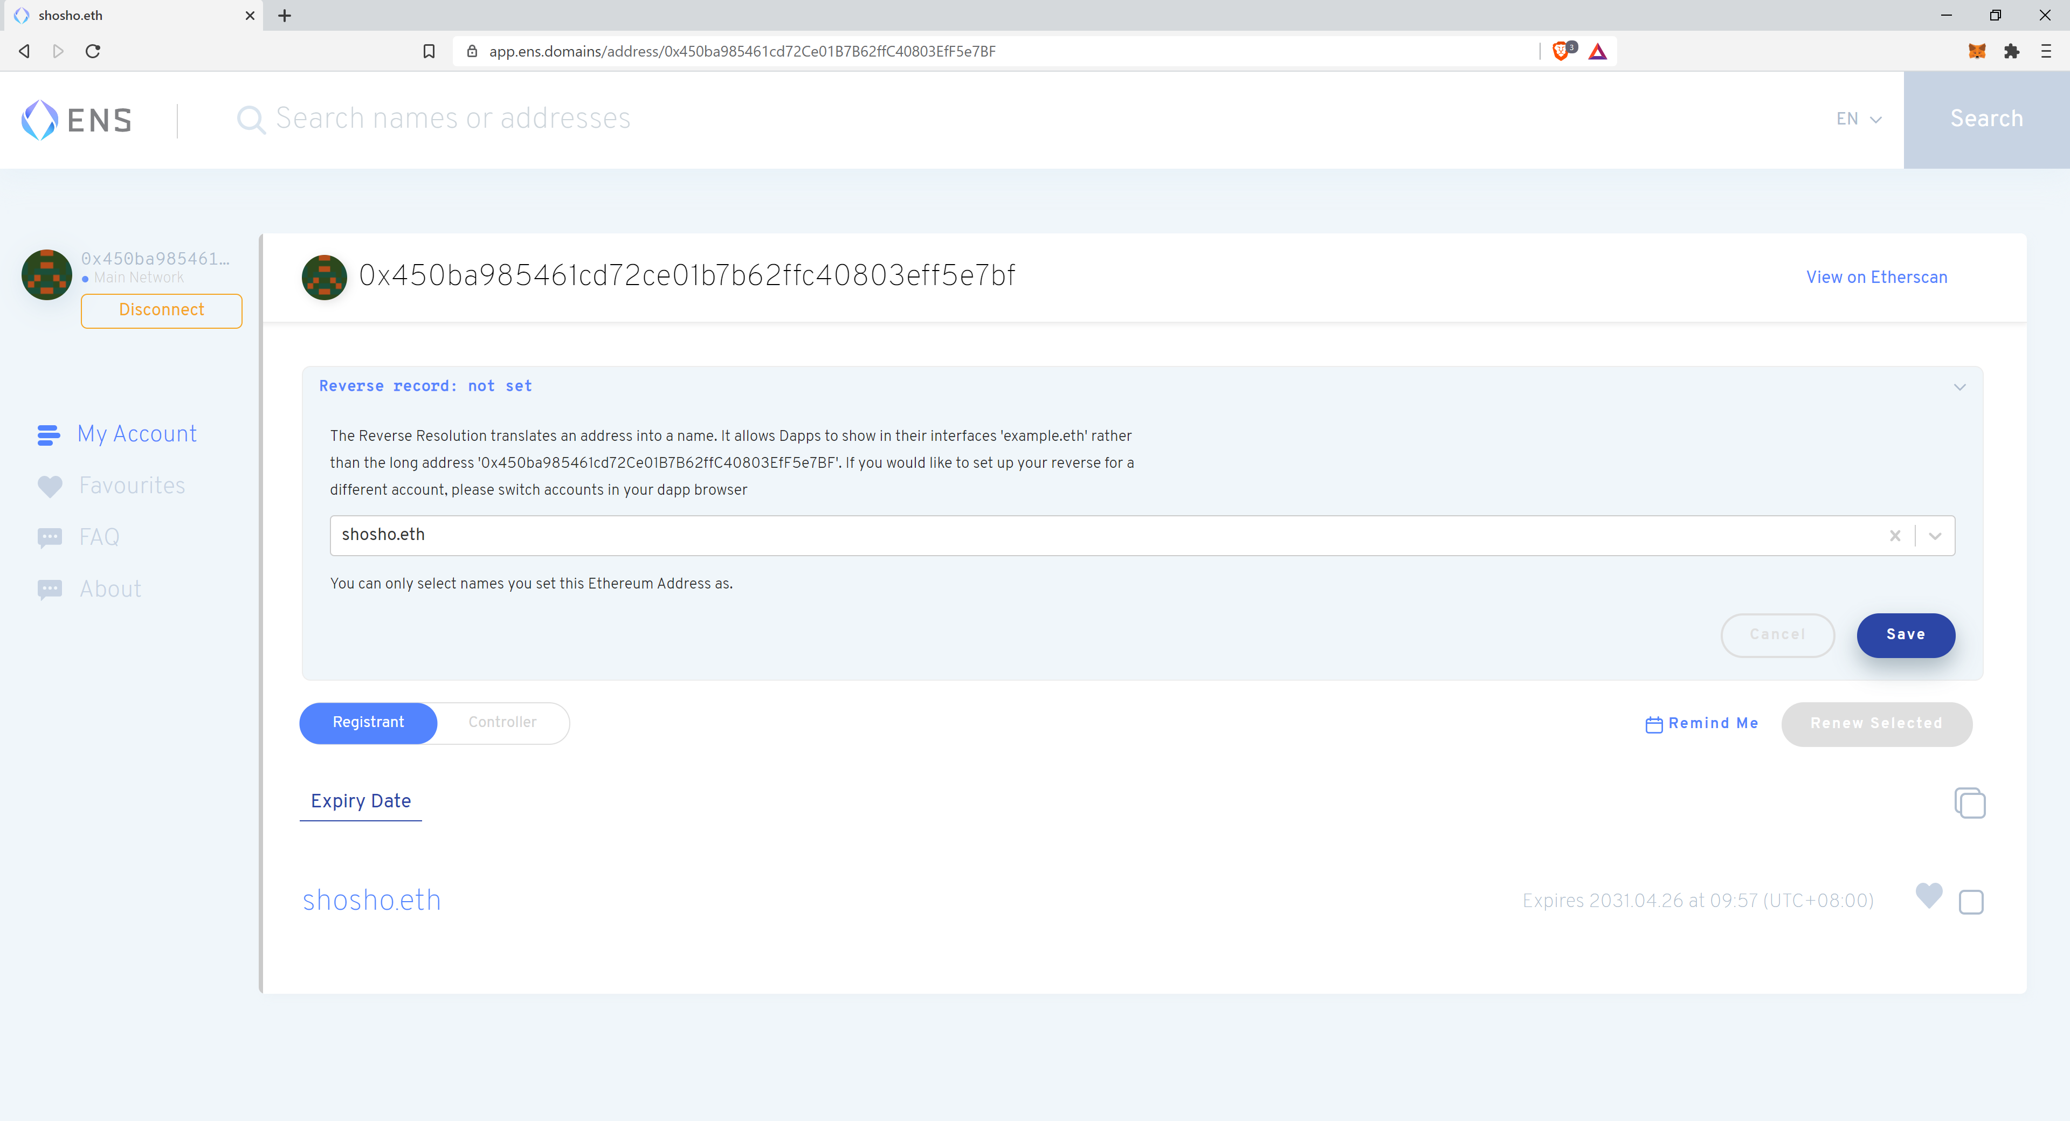Favourite shosho.eth with the heart icon
The height and width of the screenshot is (1121, 2070).
[x=1929, y=895]
